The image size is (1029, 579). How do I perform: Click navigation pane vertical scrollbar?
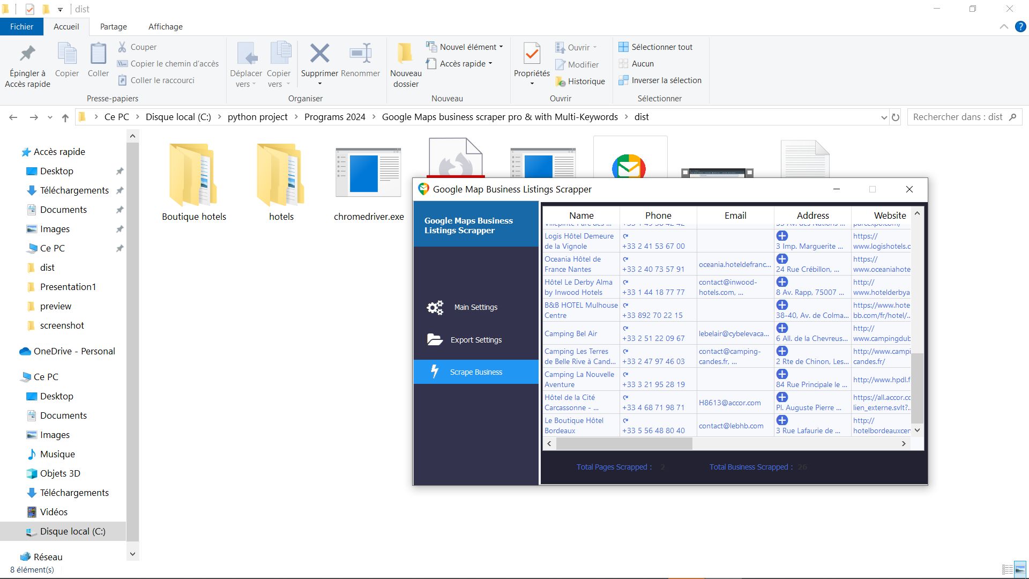tap(132, 343)
